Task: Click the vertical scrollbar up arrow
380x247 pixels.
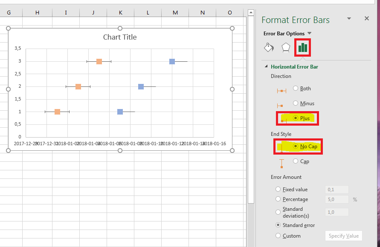Action: [251, 12]
